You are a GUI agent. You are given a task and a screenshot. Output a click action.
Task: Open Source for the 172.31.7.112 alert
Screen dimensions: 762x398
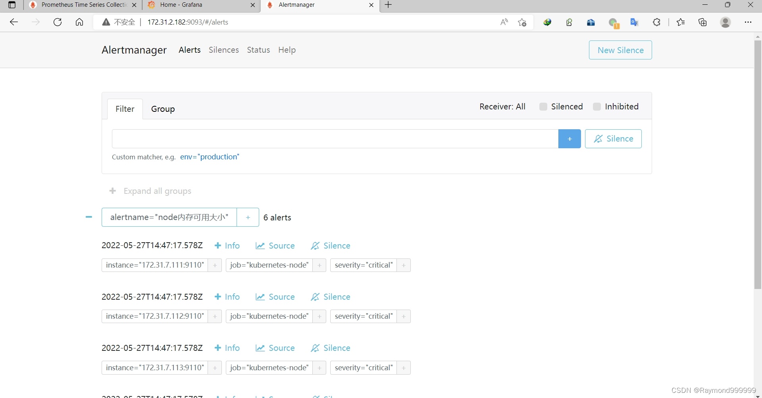[275, 297]
